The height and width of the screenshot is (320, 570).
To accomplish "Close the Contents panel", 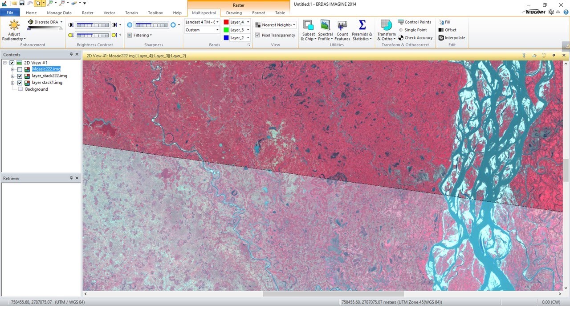I will tap(77, 54).
